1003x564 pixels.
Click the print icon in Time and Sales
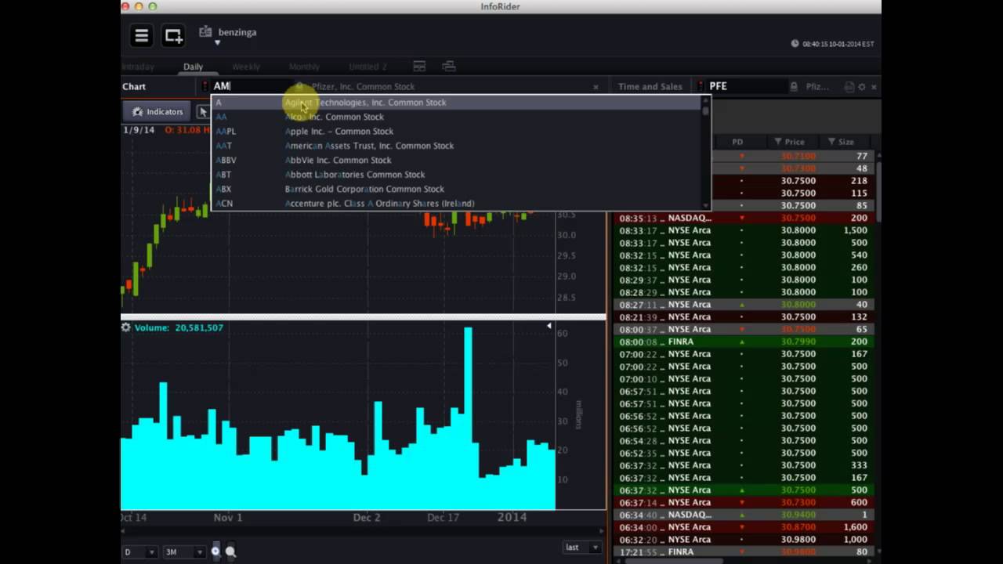[849, 87]
